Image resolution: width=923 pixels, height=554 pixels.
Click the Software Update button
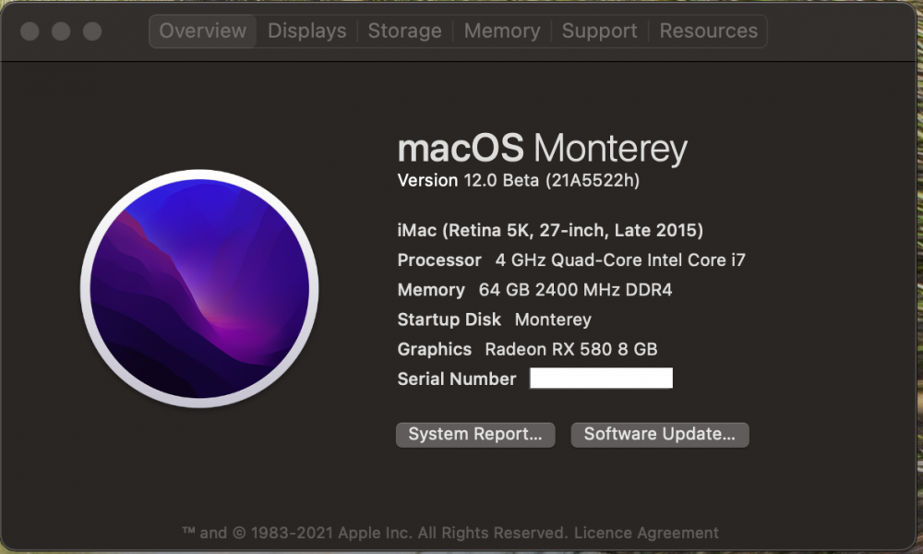tap(659, 435)
